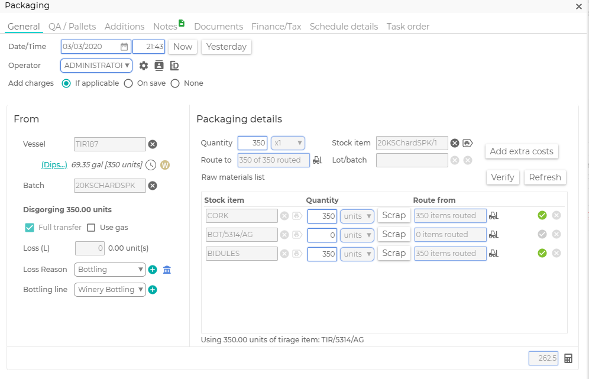Click the time field showing 21:43
The image size is (589, 379).
point(149,47)
